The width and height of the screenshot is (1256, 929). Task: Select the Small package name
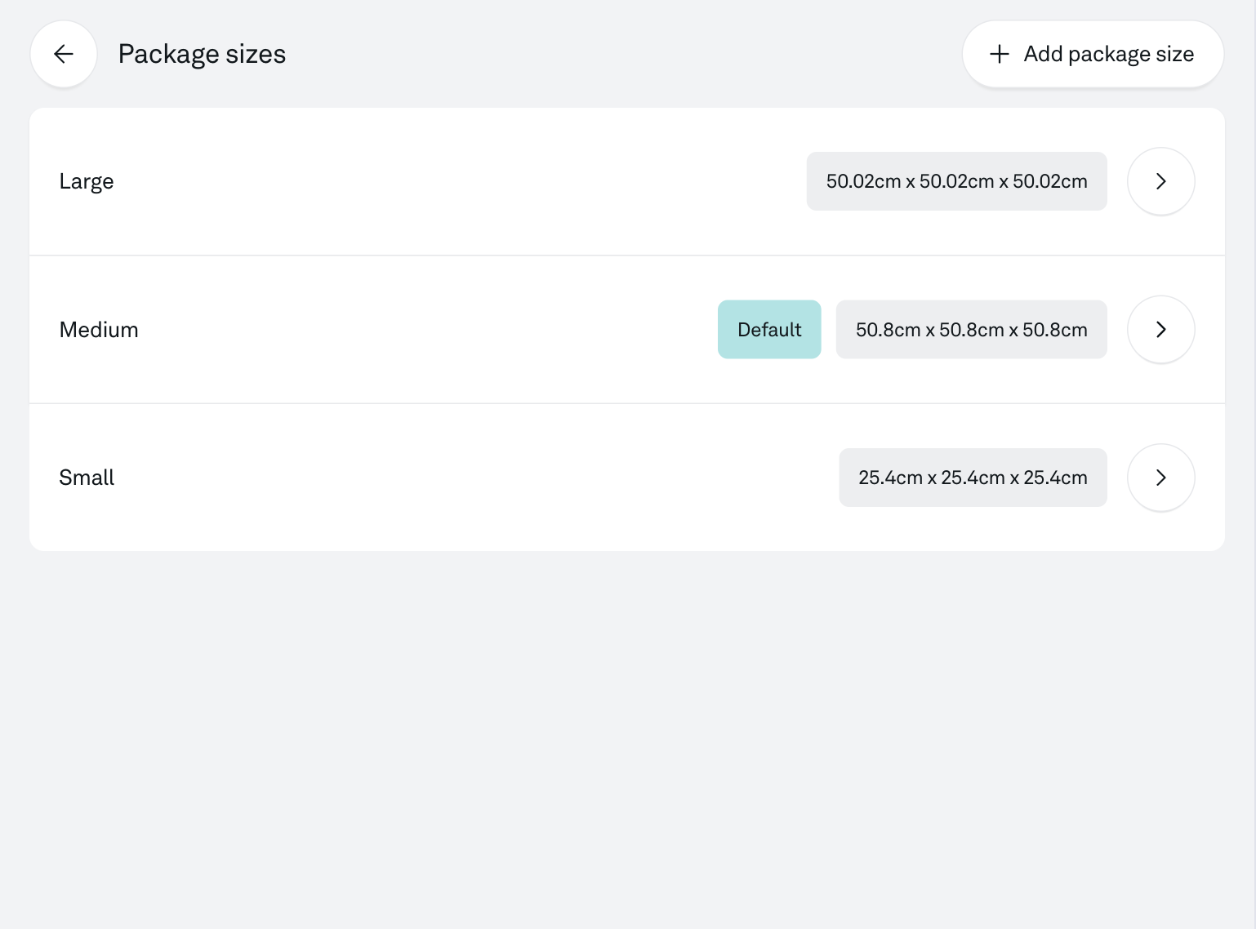pos(87,478)
